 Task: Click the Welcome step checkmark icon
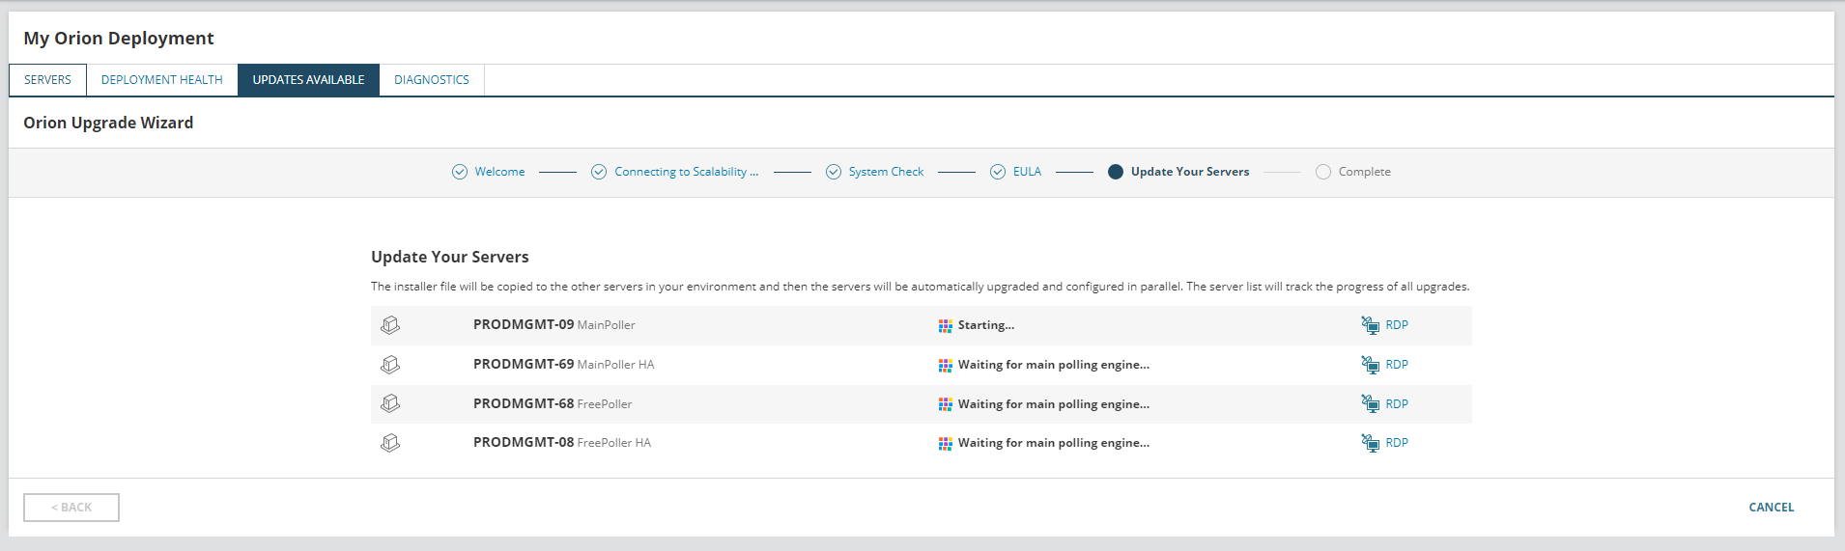(x=460, y=172)
